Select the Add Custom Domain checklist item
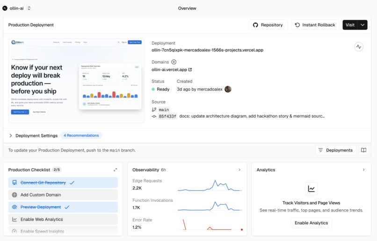 click(63, 195)
